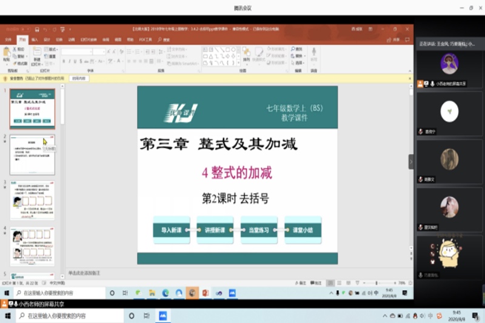Switch to Slide Sorter view in status bar
This screenshot has height=323, width=485.
[x=339, y=283]
